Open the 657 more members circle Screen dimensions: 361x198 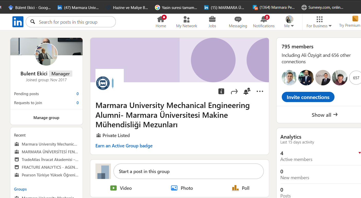pos(356,78)
